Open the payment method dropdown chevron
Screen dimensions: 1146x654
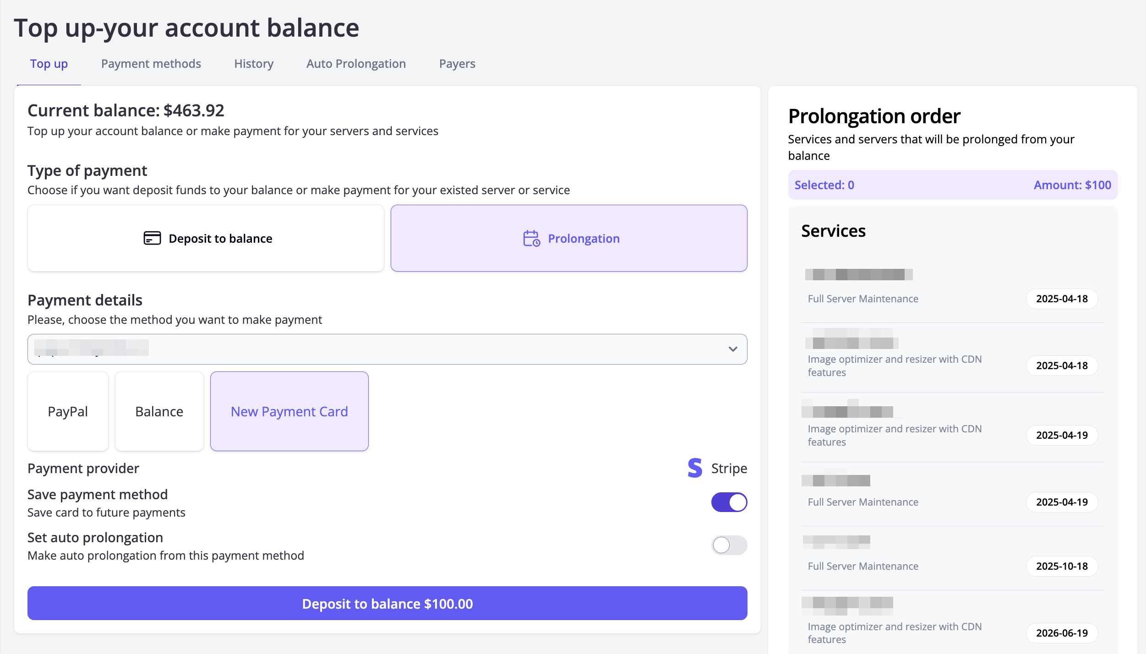click(732, 349)
